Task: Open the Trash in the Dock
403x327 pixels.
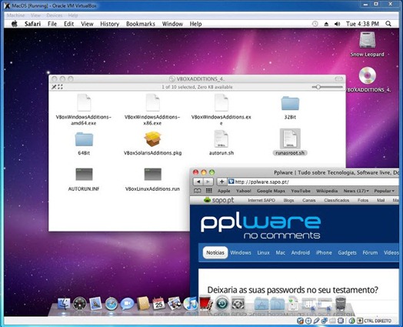Action: 341,304
